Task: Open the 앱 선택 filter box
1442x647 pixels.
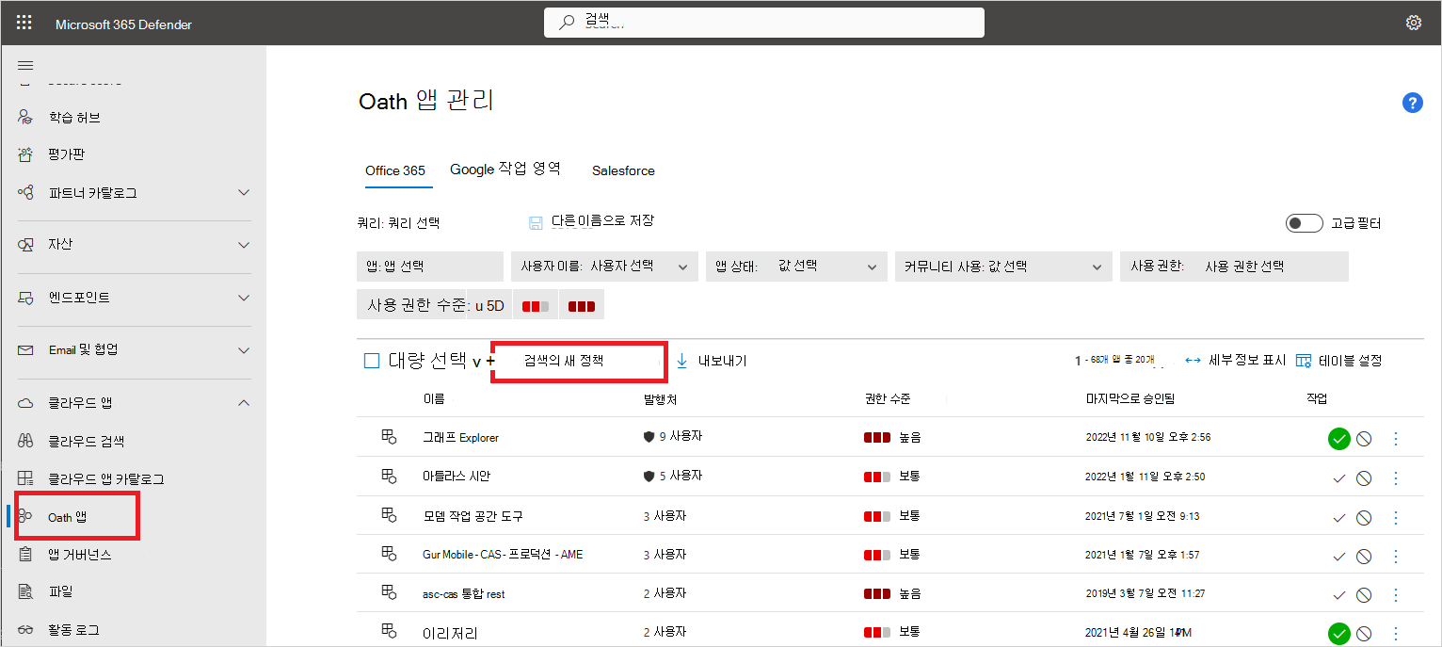Action: tap(430, 267)
